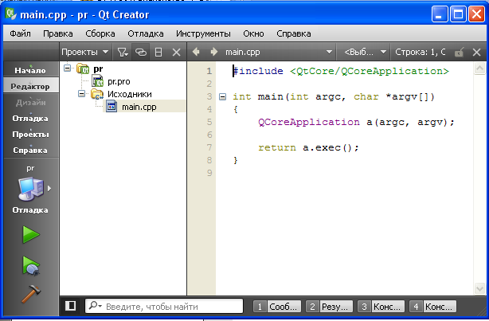
Task: Maximize the Qt Creator window
Action: (x=458, y=14)
